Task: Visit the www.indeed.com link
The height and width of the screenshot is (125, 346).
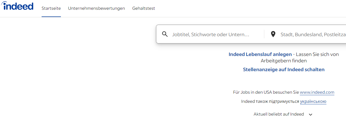Action: [317, 92]
